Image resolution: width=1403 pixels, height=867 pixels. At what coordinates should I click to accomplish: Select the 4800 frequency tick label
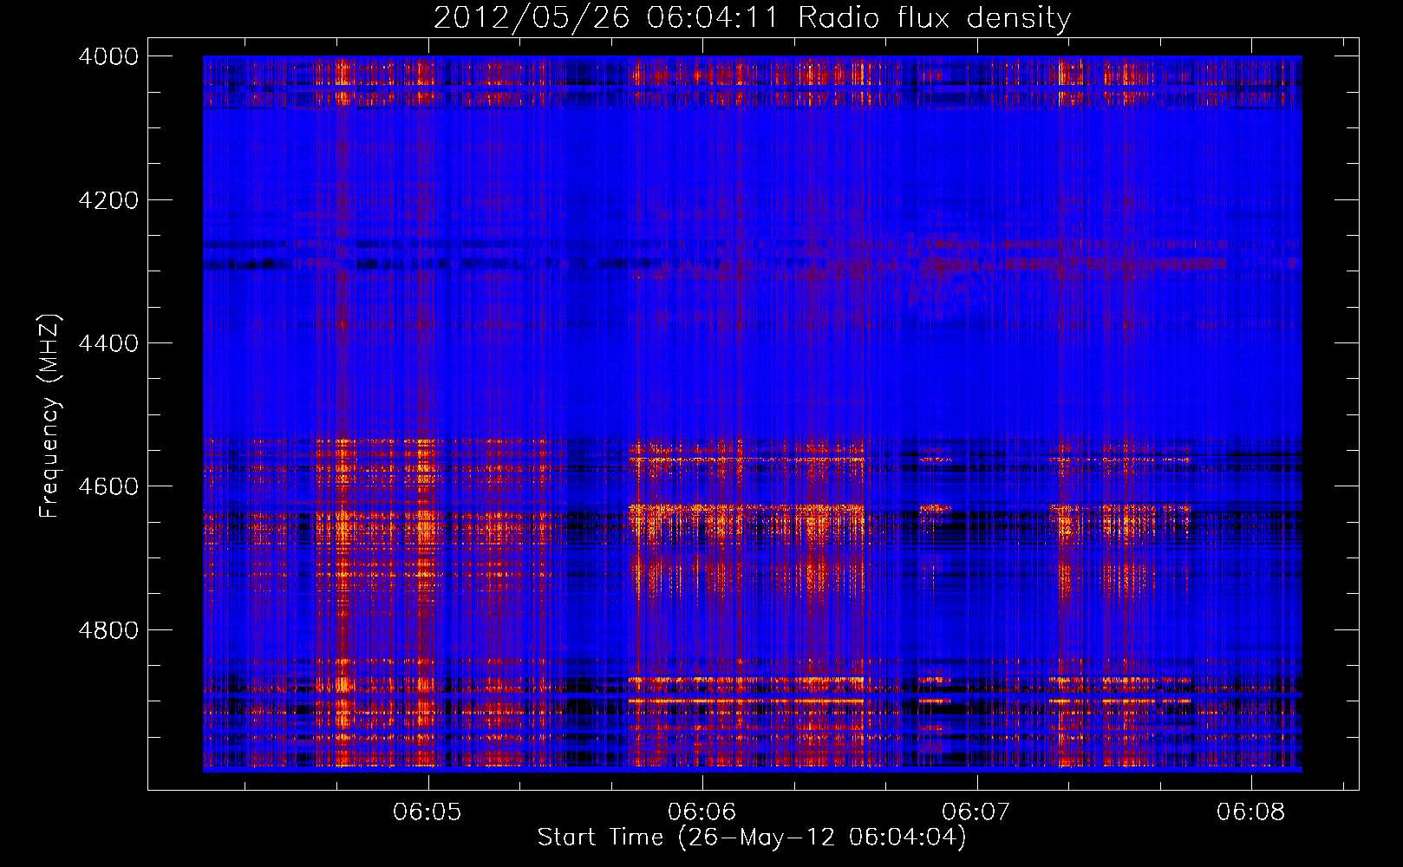coord(108,630)
